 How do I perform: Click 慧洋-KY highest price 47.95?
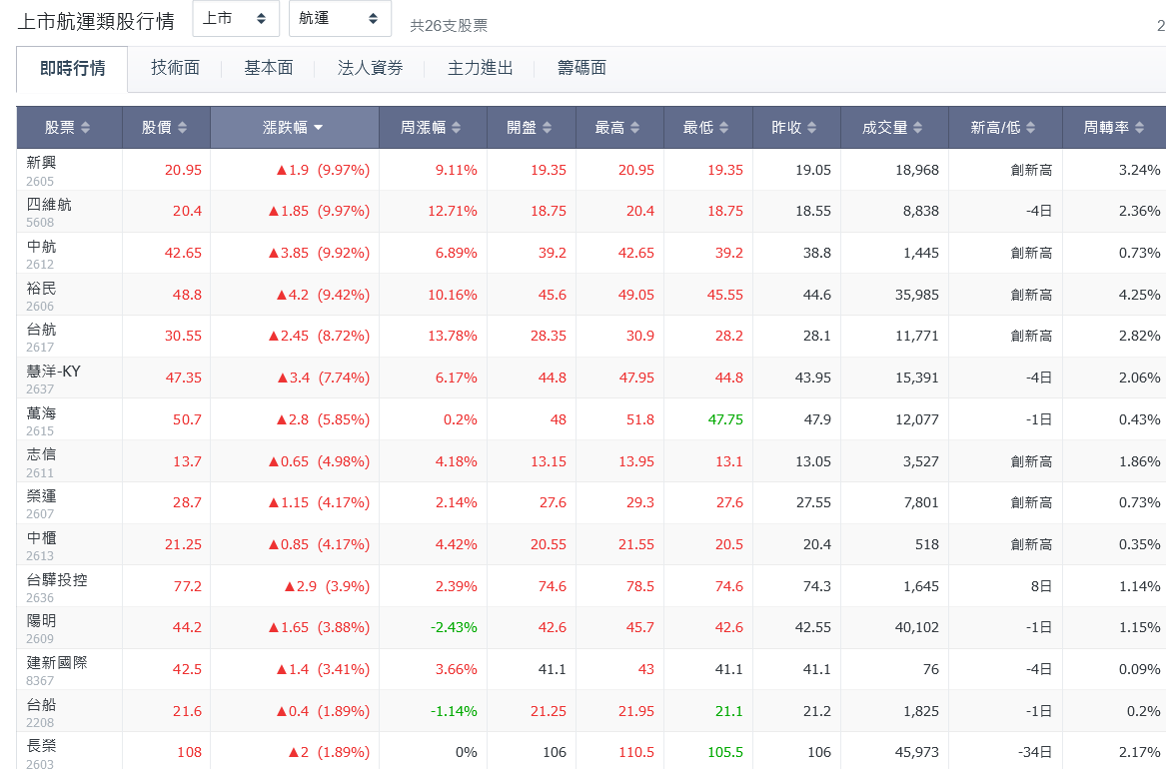(636, 379)
